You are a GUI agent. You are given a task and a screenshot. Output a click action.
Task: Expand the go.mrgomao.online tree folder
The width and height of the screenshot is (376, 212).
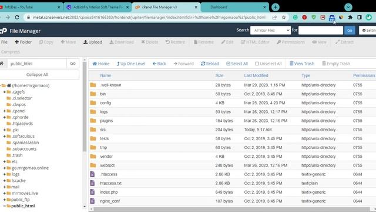4,168
